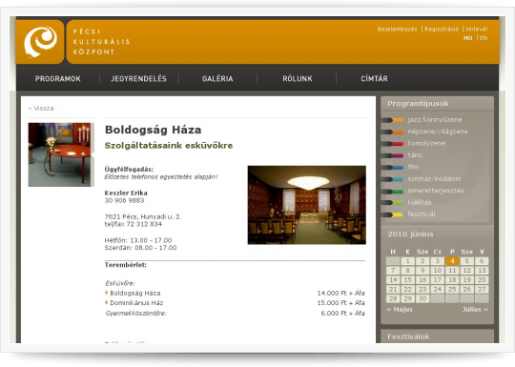Select day 30 in the calendar
The width and height of the screenshot is (515, 367).
(x=422, y=298)
